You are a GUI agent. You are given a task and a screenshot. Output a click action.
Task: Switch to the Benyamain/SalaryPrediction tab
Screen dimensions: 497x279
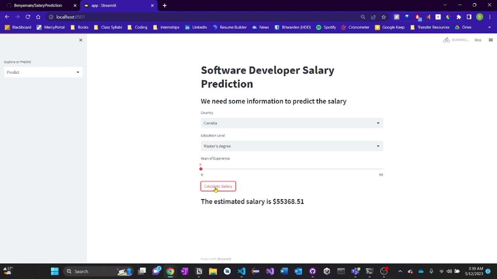click(38, 5)
